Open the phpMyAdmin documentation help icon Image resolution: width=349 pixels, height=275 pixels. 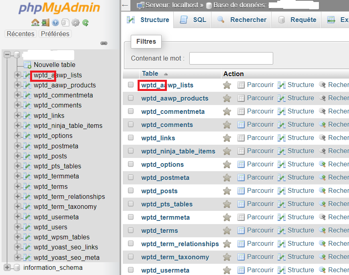(55, 22)
